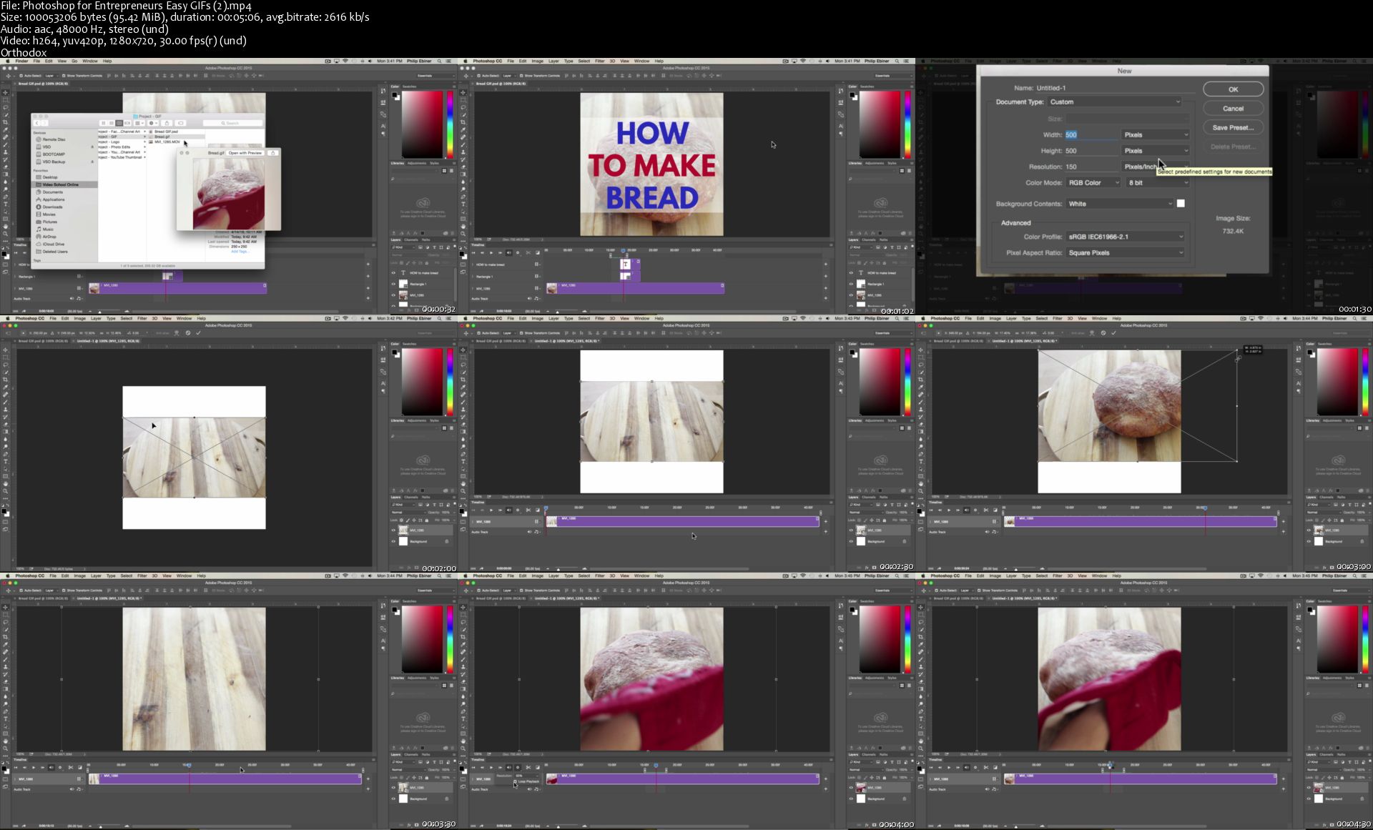
Task: Play the timeline in the 00:01:02 frame
Action: click(491, 253)
